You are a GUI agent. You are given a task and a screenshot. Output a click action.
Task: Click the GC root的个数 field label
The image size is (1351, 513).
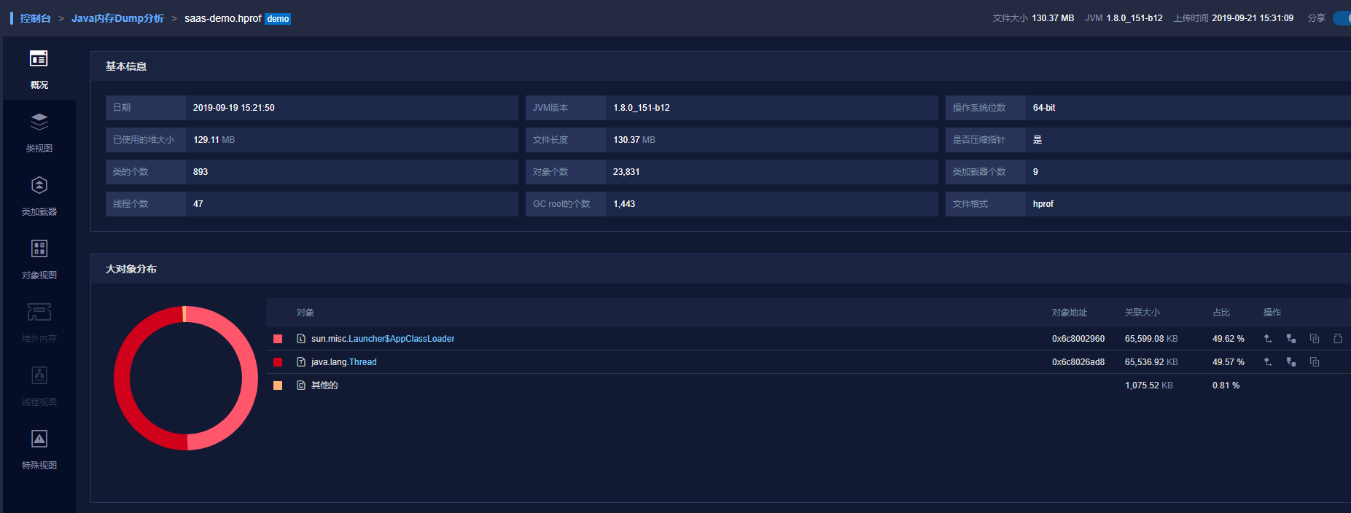click(x=561, y=204)
